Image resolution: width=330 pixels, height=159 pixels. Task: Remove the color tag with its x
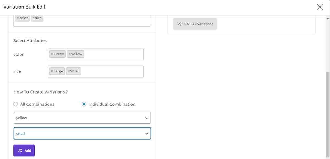pos(18,18)
